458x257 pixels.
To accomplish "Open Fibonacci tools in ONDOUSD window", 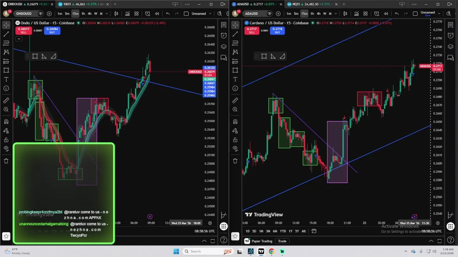I will pyautogui.click(x=6, y=43).
